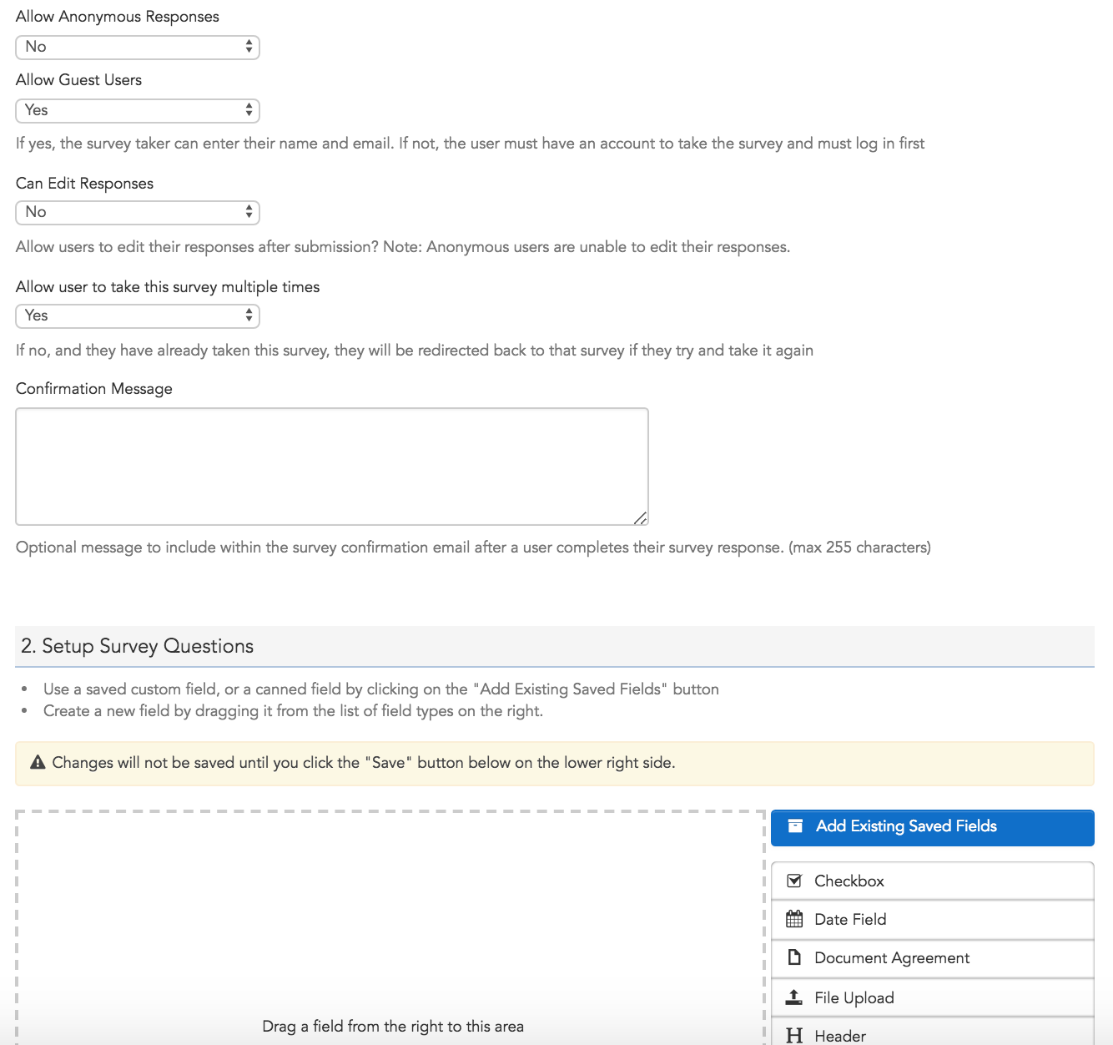1113x1045 pixels.
Task: Click the 'Can Edit Responses' label
Action: pos(84,184)
